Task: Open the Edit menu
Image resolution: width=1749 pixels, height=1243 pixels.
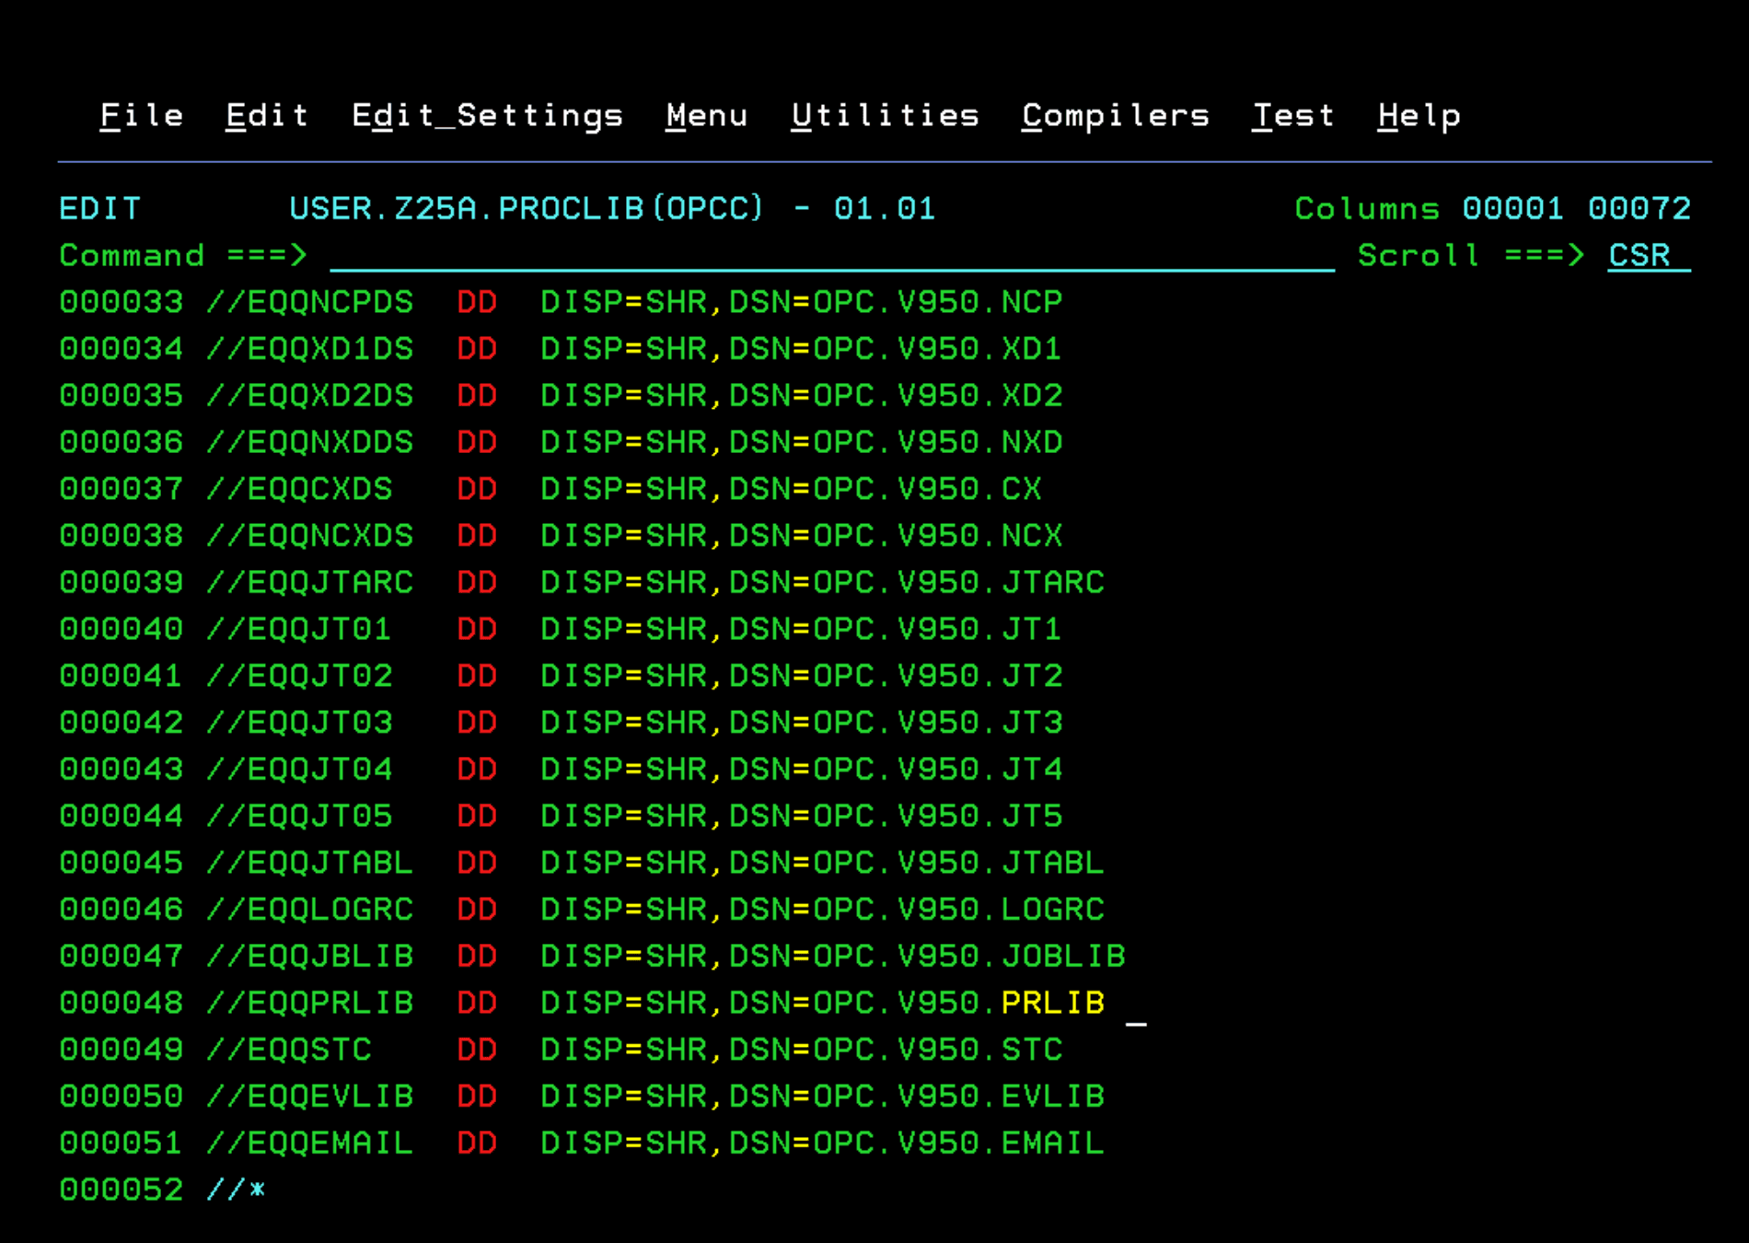Action: coord(267,116)
